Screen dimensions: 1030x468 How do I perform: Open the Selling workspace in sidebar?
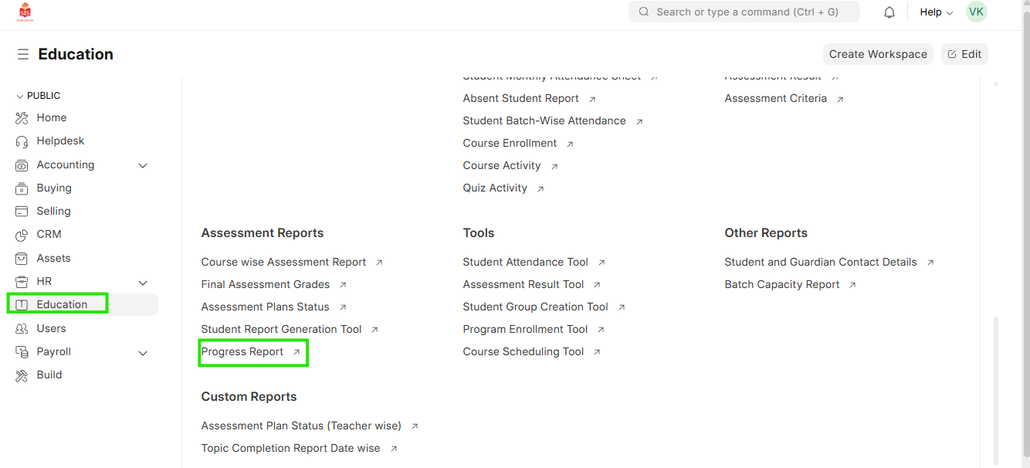pyautogui.click(x=53, y=211)
